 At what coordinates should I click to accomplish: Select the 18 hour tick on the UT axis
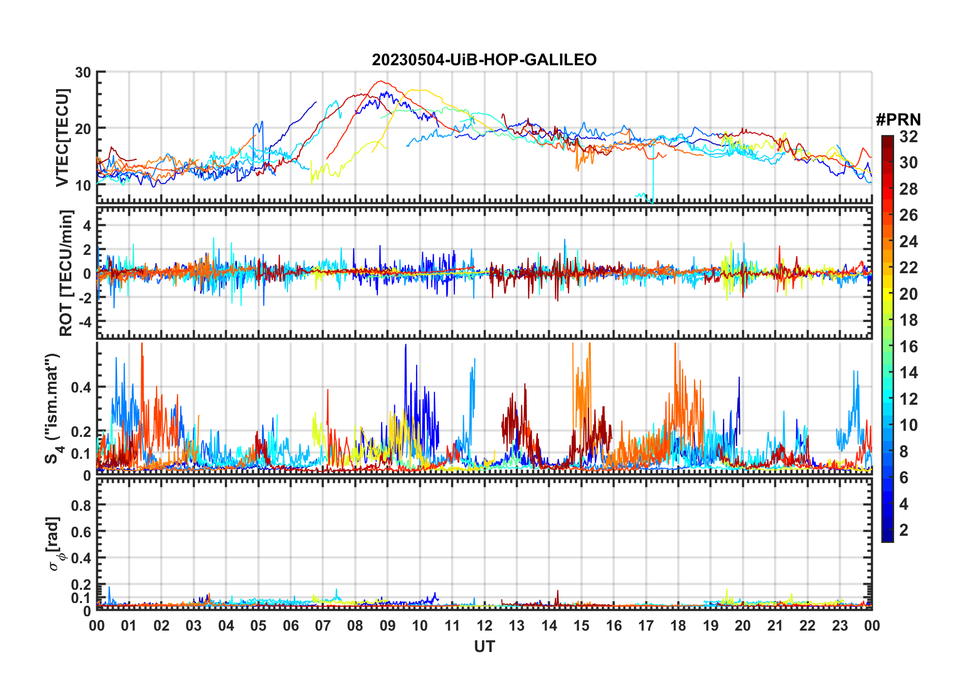(x=678, y=626)
